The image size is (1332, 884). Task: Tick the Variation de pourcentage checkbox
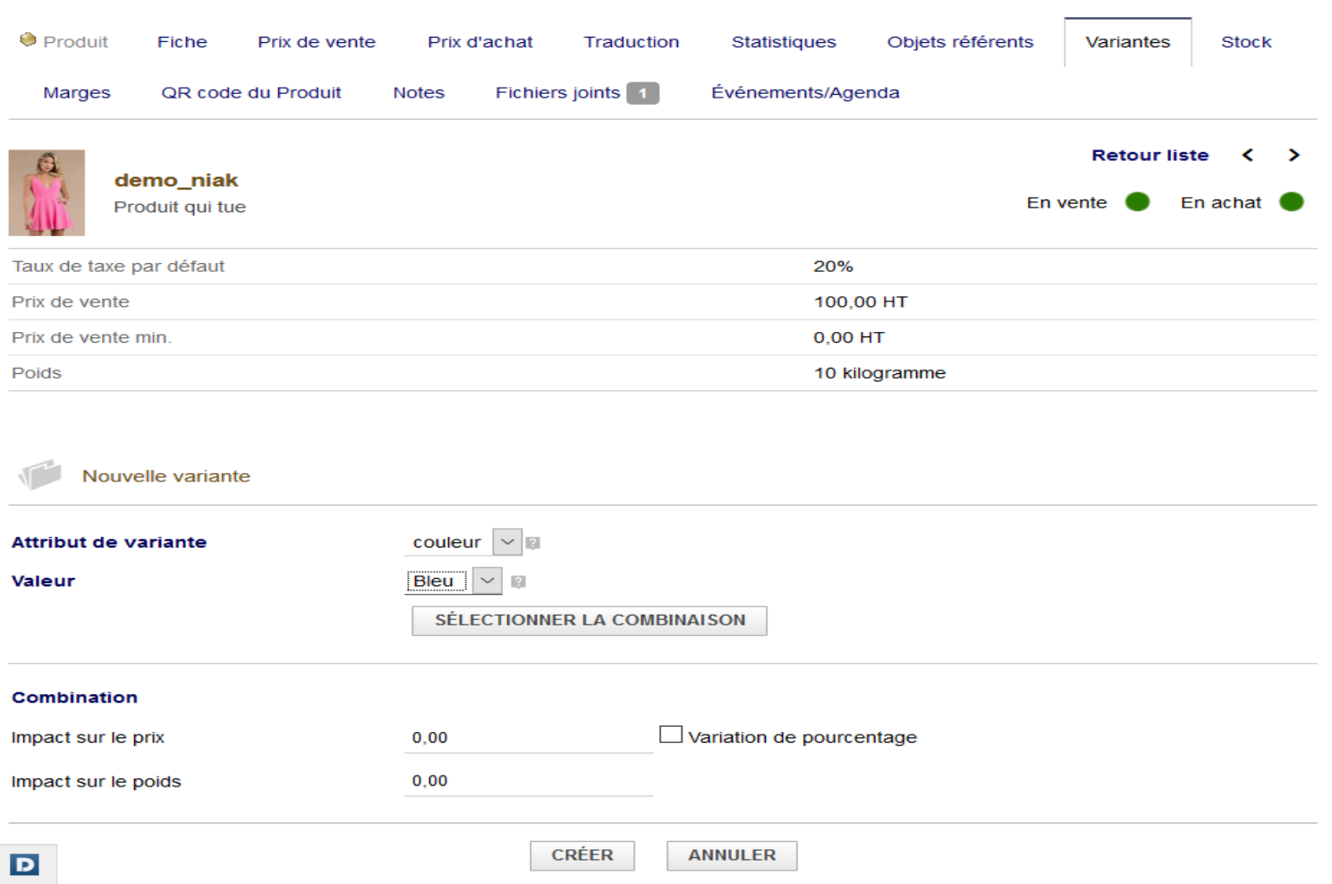click(x=671, y=735)
